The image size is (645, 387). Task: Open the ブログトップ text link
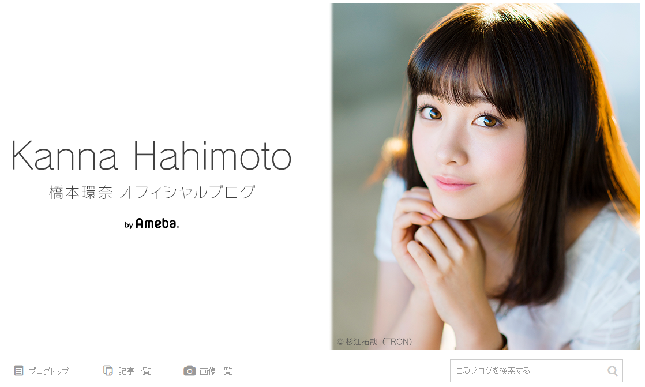48,371
